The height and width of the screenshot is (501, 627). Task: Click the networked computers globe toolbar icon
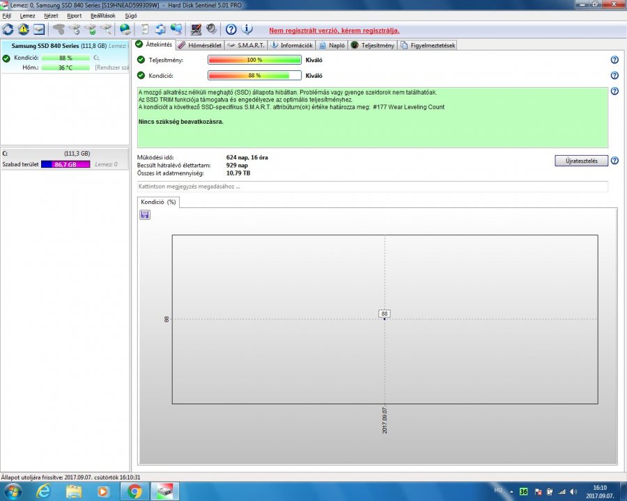click(x=176, y=29)
